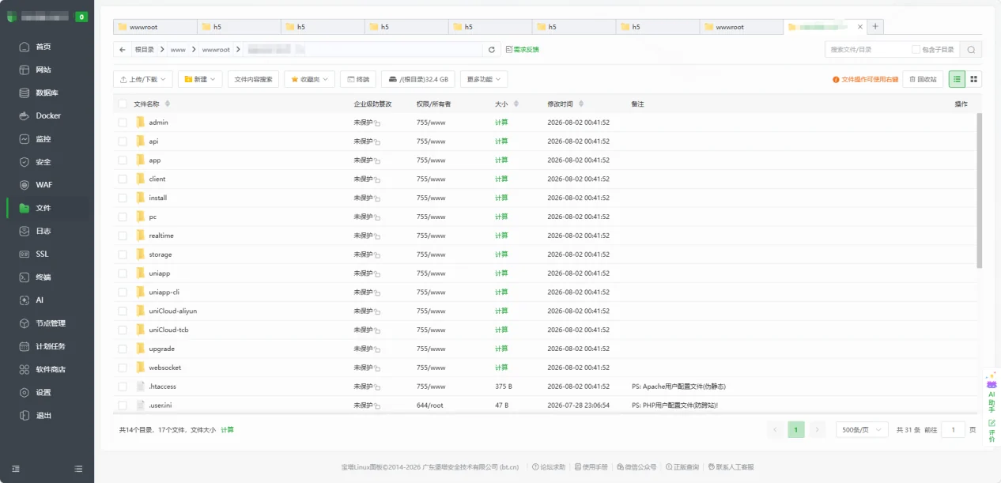The image size is (1001, 483).
Task: Click the back arrow in path bar
Action: pos(122,49)
